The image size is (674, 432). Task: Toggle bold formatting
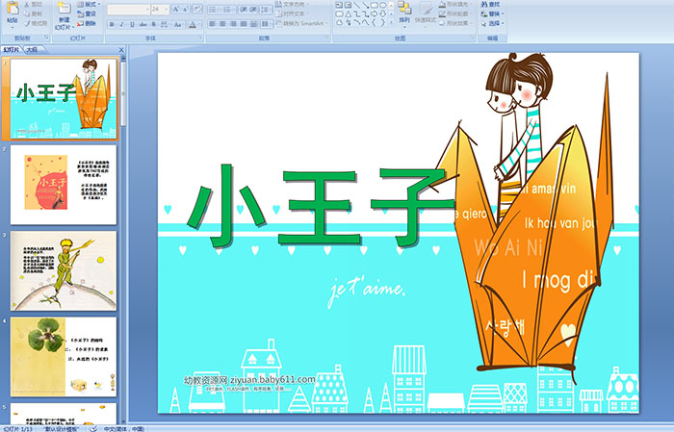pos(112,24)
